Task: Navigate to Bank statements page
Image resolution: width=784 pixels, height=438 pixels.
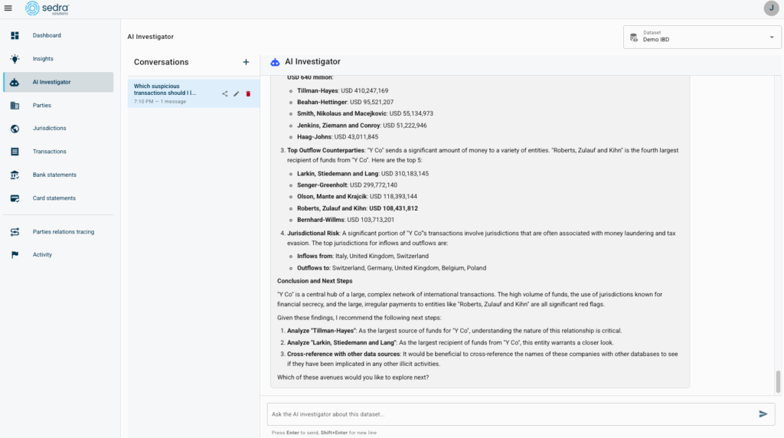Action: pyautogui.click(x=54, y=175)
